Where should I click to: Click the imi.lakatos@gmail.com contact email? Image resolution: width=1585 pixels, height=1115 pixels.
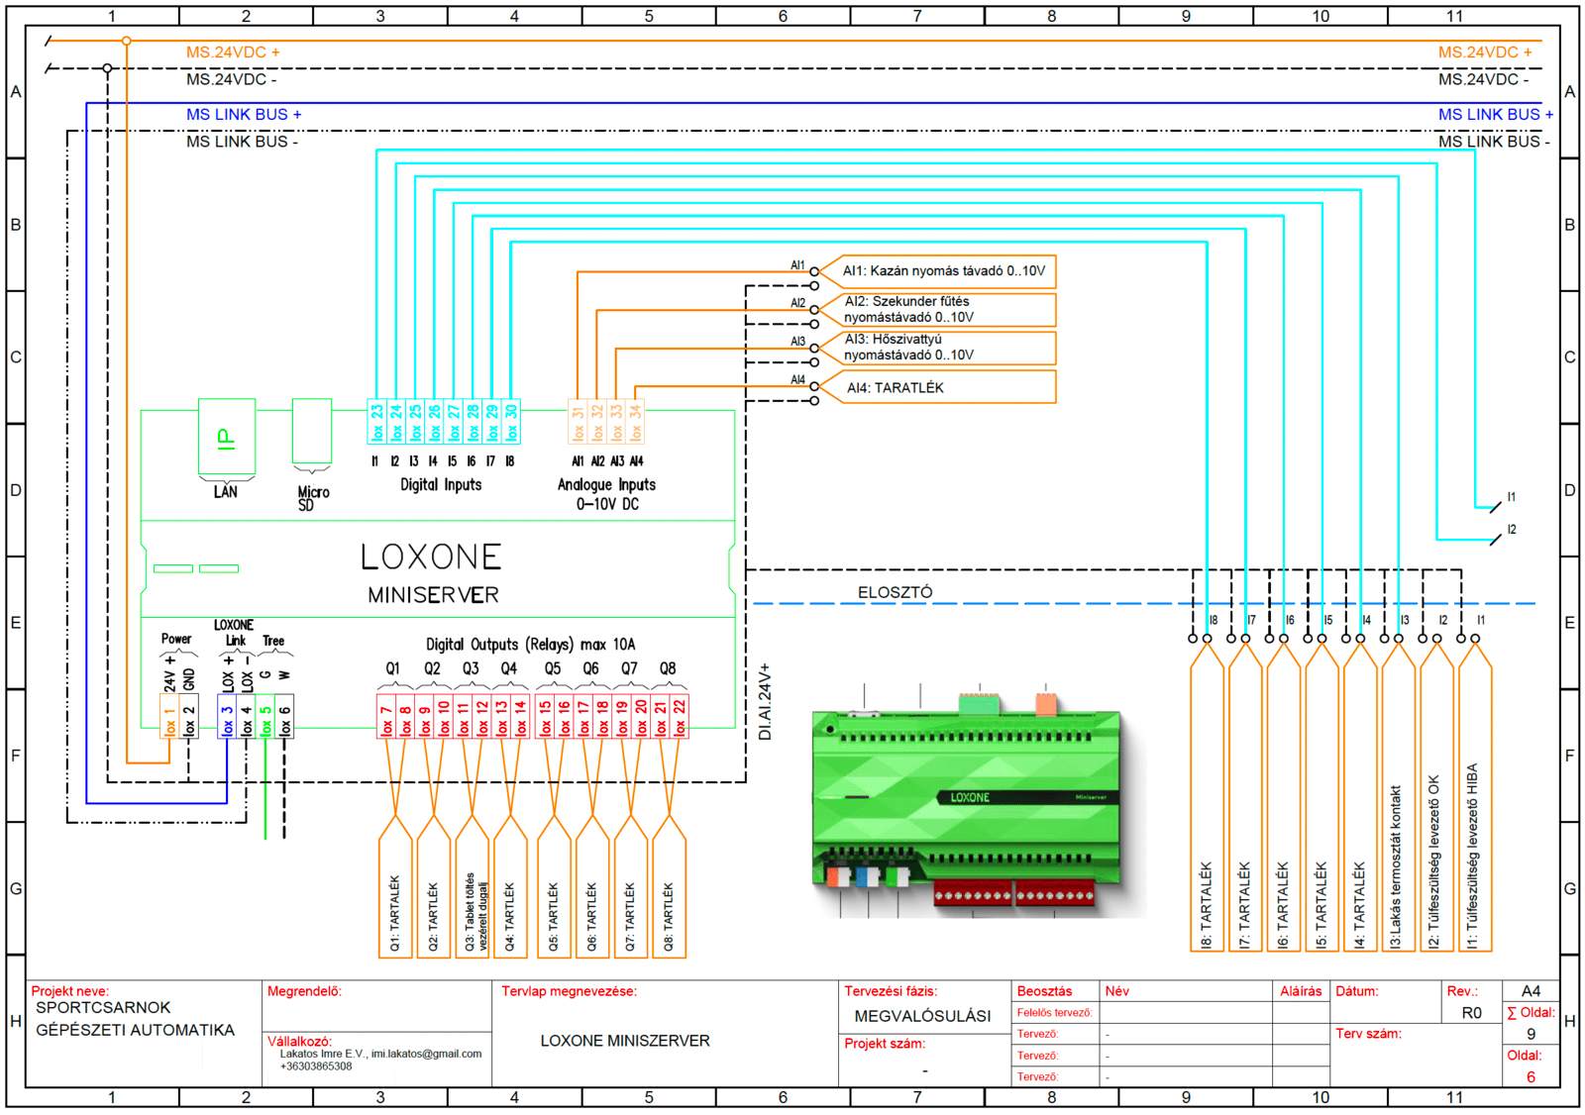(426, 1054)
